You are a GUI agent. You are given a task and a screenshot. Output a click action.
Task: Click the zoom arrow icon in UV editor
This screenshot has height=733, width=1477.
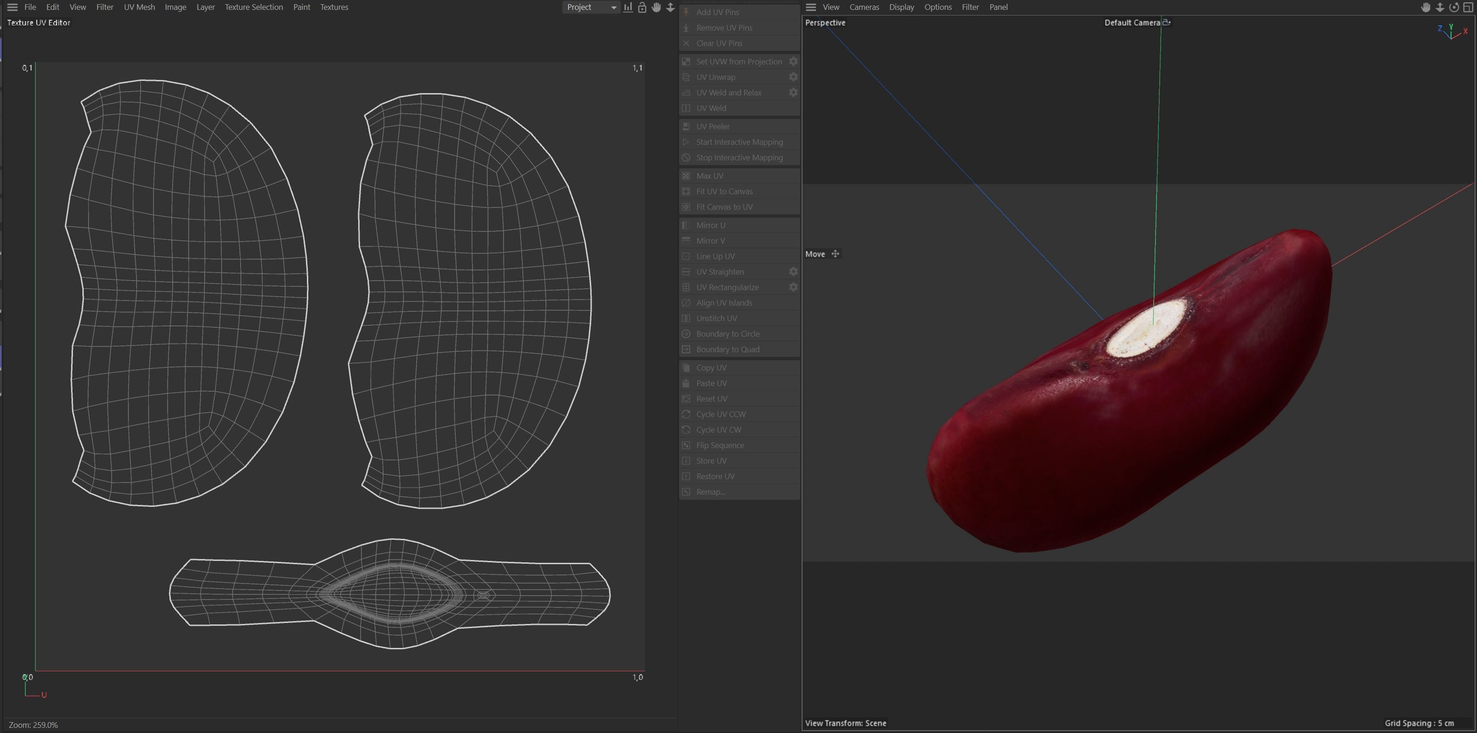[670, 8]
